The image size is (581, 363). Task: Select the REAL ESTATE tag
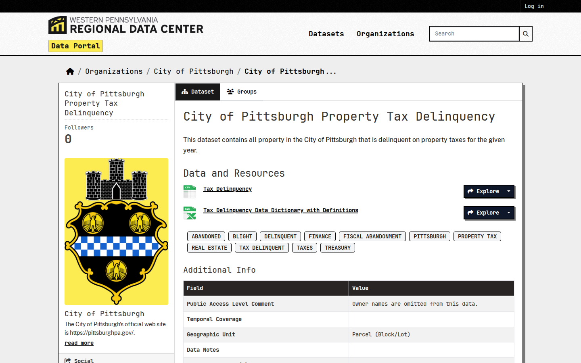click(x=209, y=248)
